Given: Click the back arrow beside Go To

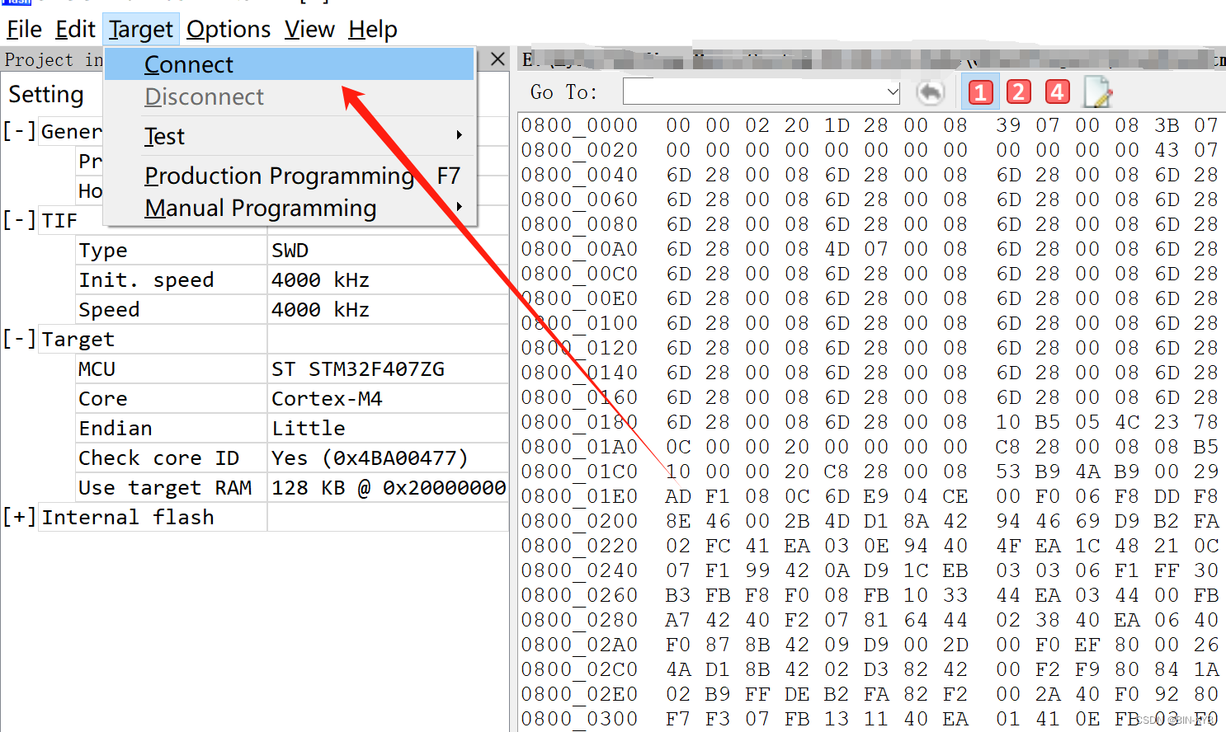Looking at the screenshot, I should (x=931, y=91).
